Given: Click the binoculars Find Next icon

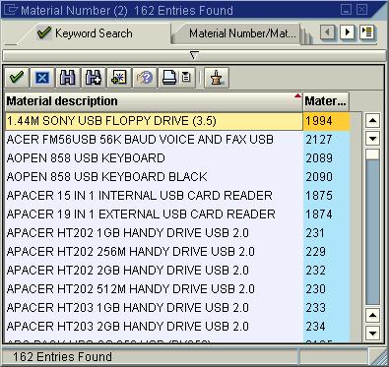Looking at the screenshot, I should click(94, 78).
